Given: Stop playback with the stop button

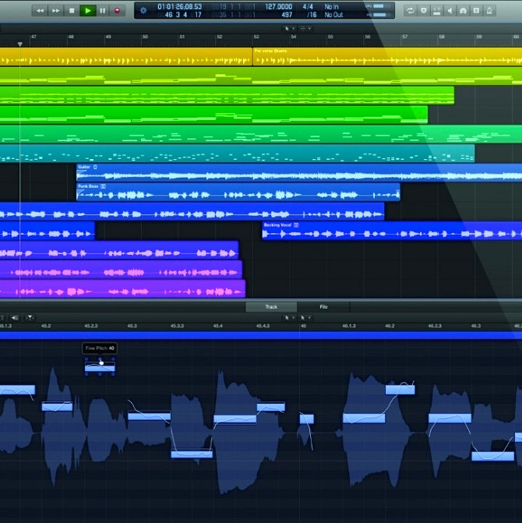Looking at the screenshot, I should (72, 11).
